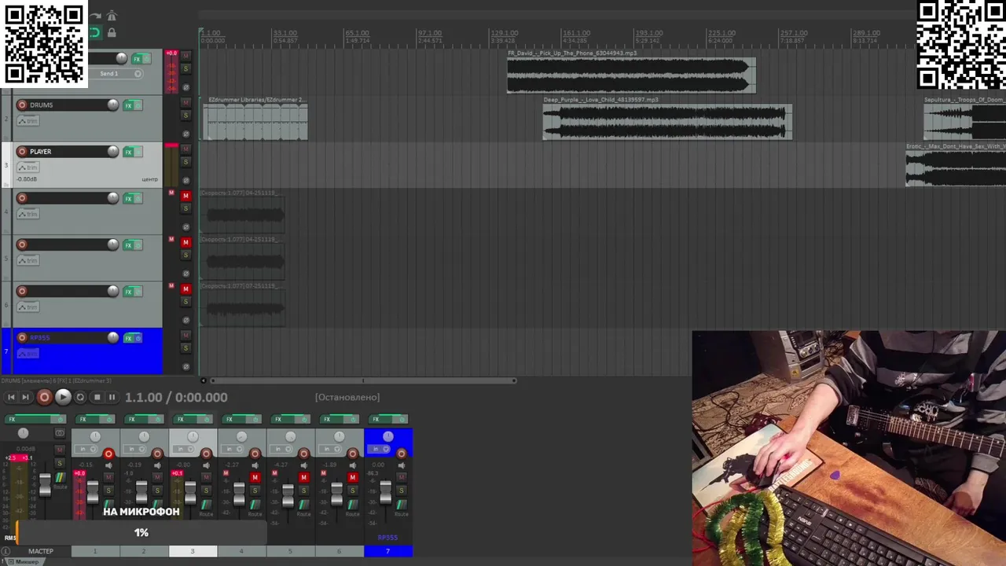
Task: Solo the RP355 track in track panel
Action: tap(185, 348)
